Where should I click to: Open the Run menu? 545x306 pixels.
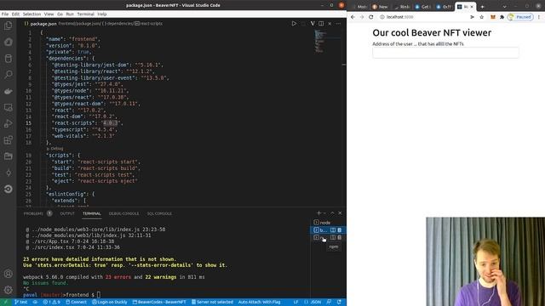(x=70, y=14)
